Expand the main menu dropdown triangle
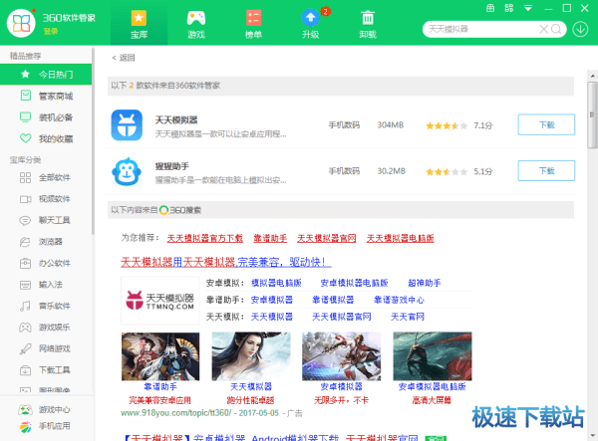Image resolution: width=598 pixels, height=441 pixels. [528, 8]
